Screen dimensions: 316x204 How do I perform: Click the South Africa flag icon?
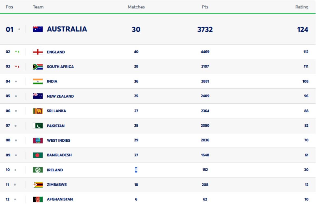point(38,67)
